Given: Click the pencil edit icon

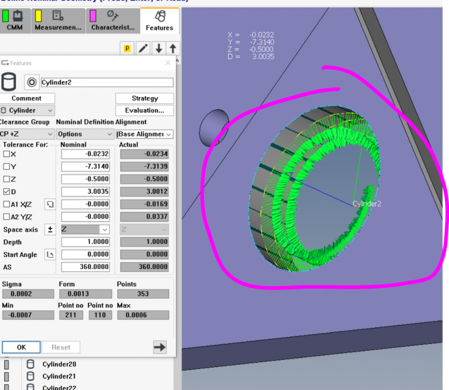Looking at the screenshot, I should tap(143, 48).
